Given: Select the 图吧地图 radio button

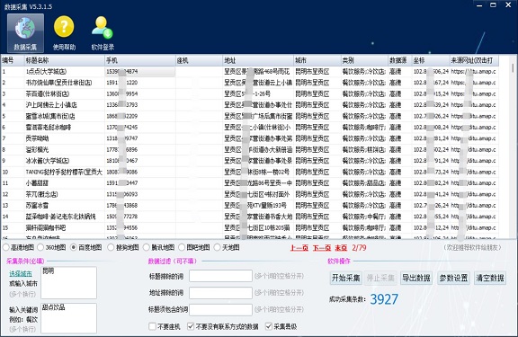Looking at the screenshot, I should pyautogui.click(x=182, y=247).
